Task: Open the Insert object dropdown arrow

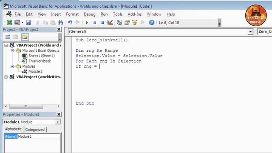Action: tap(23, 23)
